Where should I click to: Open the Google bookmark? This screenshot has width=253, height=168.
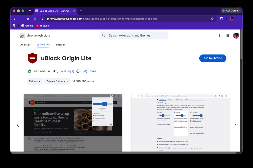pos(27,26)
